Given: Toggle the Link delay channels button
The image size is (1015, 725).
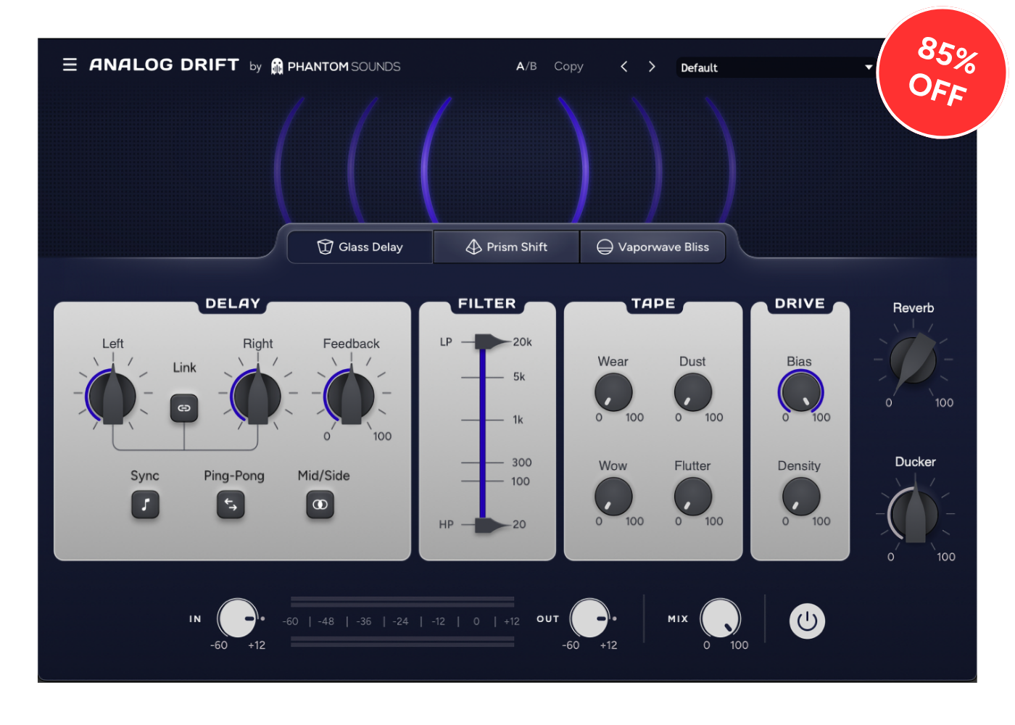Looking at the screenshot, I should pyautogui.click(x=184, y=408).
